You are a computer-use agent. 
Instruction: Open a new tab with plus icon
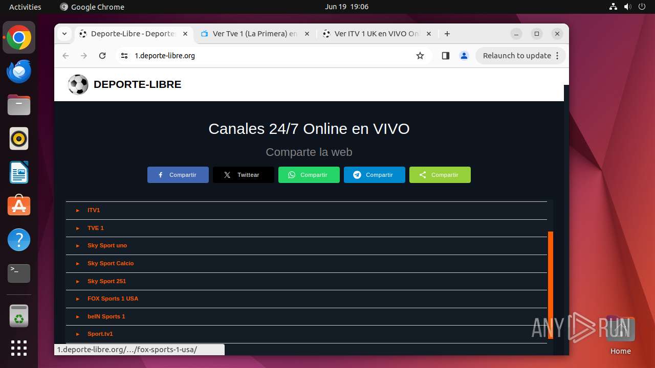click(x=447, y=34)
